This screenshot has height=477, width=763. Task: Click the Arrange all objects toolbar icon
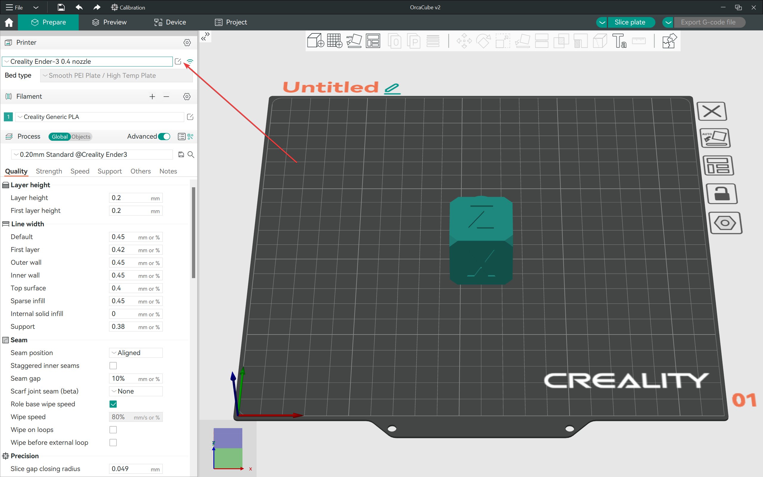coord(373,41)
